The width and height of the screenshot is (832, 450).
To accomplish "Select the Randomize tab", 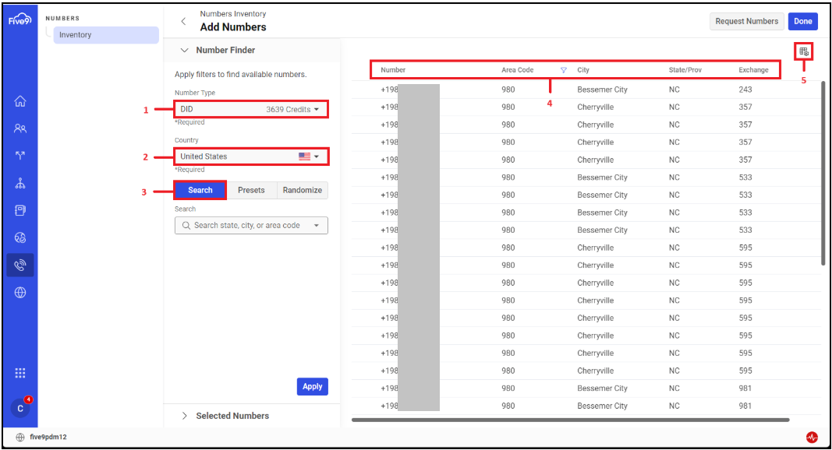I will pos(303,190).
